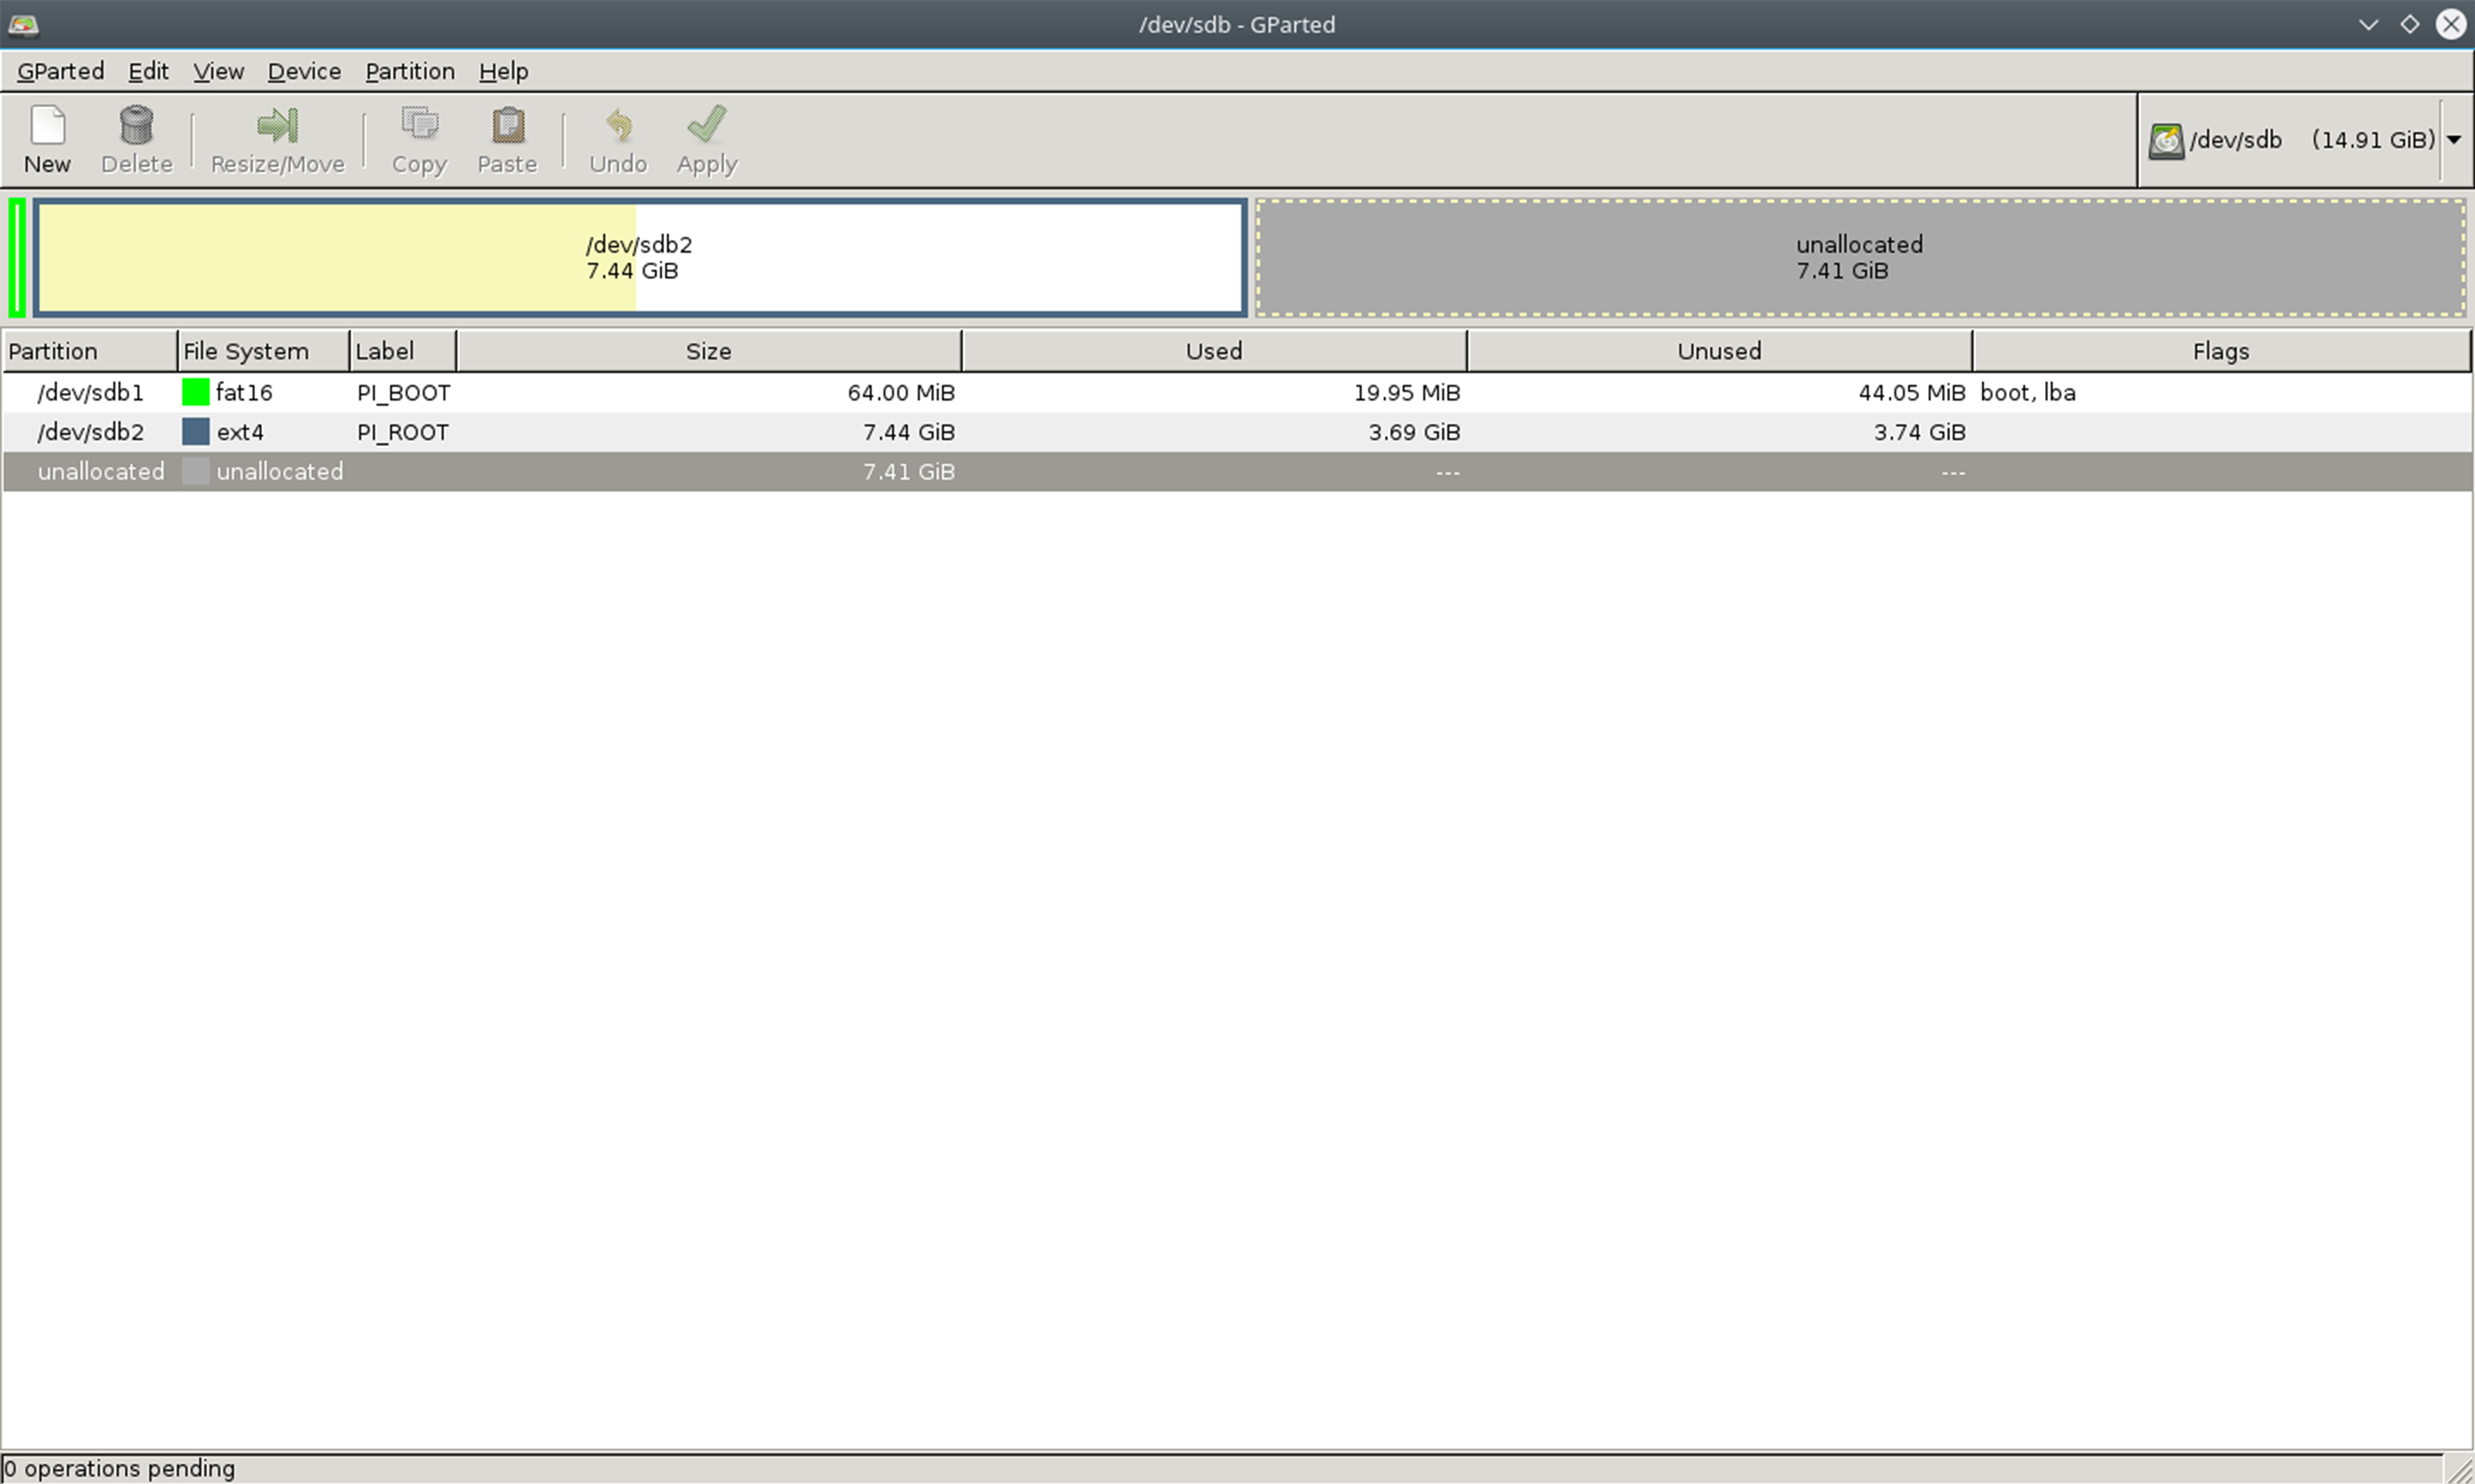The height and width of the screenshot is (1484, 2475).
Task: Click the Partition column header
Action: click(x=90, y=351)
